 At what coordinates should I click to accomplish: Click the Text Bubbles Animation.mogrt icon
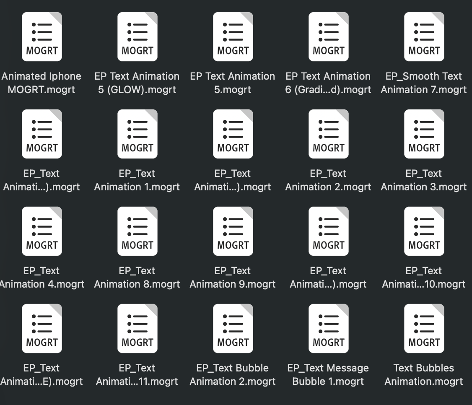tap(424, 329)
